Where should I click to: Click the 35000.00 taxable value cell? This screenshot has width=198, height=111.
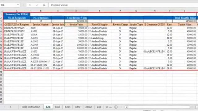pos(184,48)
